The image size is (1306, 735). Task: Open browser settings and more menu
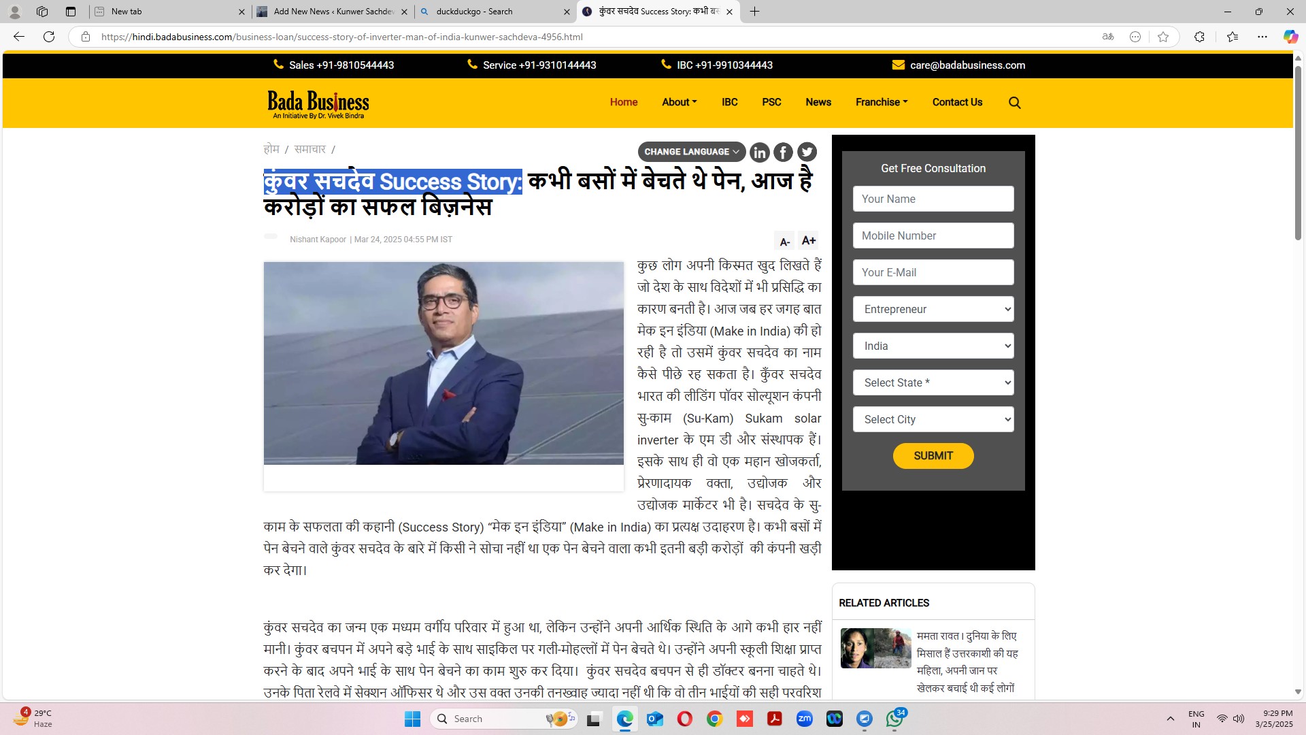(1262, 37)
